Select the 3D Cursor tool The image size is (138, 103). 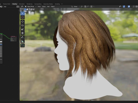pos(22,17)
